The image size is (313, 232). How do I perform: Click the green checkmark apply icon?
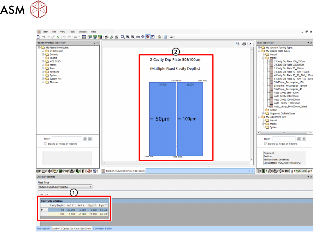[x=53, y=37]
